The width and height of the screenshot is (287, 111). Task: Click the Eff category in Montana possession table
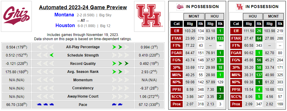(177, 31)
